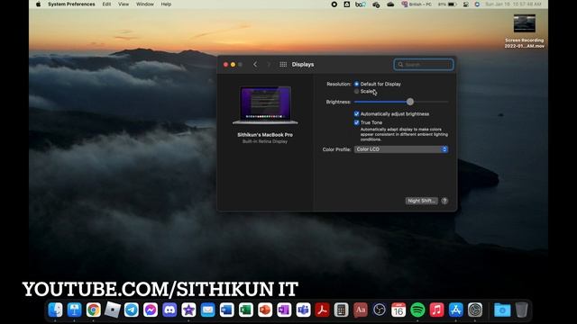Click the help question mark button
577x324 pixels.
click(x=444, y=201)
